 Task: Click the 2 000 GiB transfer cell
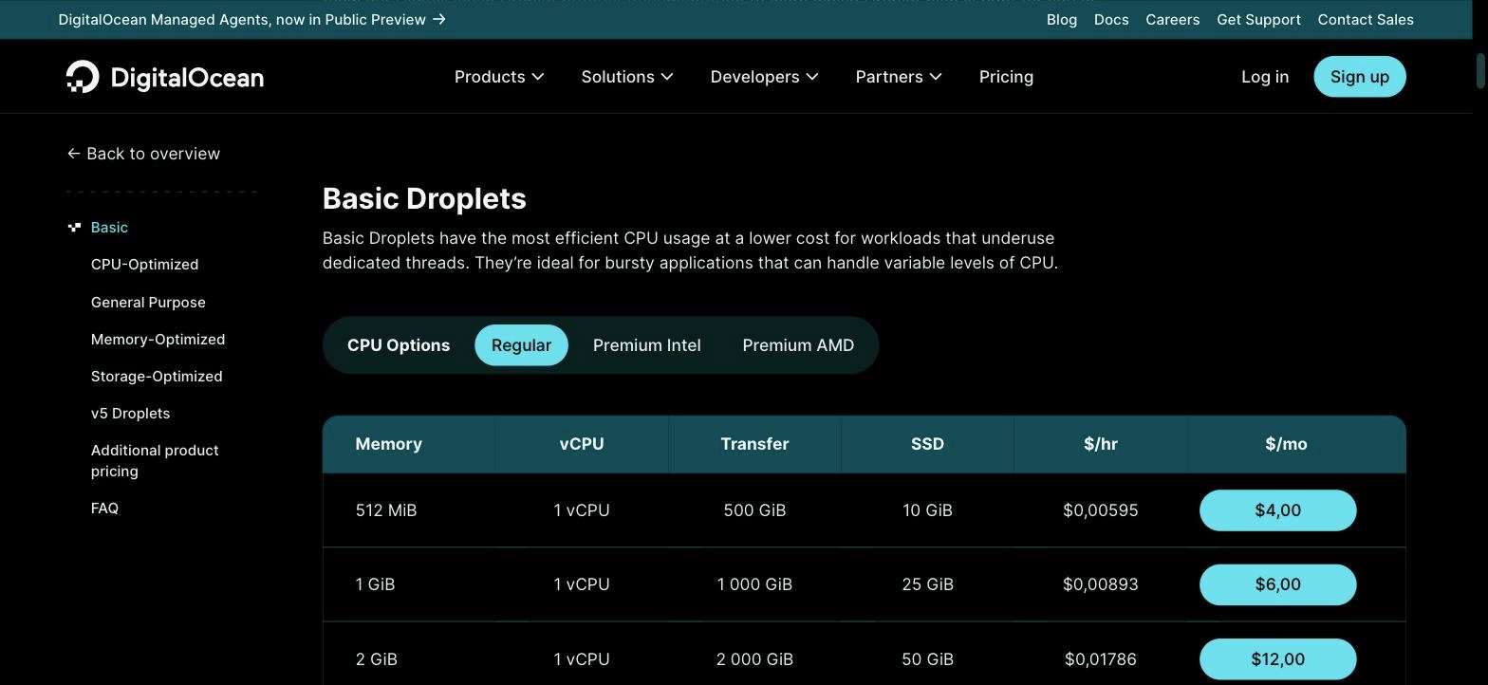tap(754, 658)
